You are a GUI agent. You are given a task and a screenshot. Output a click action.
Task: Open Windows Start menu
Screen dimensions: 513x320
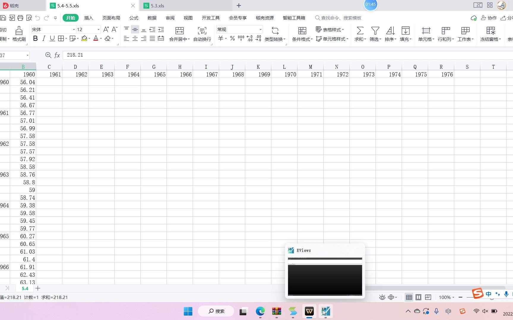[188, 311]
